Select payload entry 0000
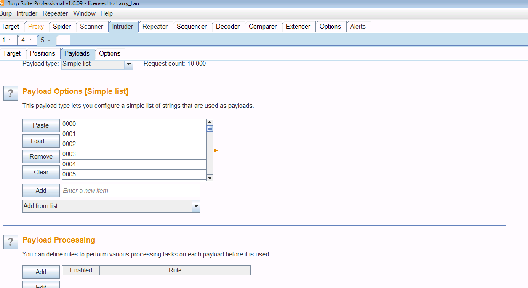Image resolution: width=528 pixels, height=288 pixels. (x=134, y=124)
